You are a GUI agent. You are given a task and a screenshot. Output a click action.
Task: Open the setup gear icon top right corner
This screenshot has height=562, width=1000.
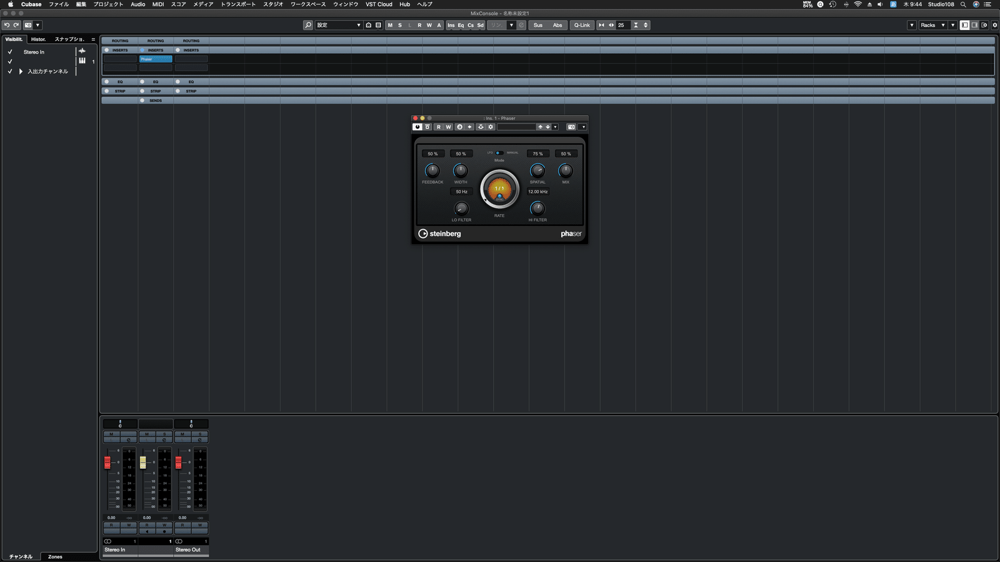pyautogui.click(x=995, y=25)
